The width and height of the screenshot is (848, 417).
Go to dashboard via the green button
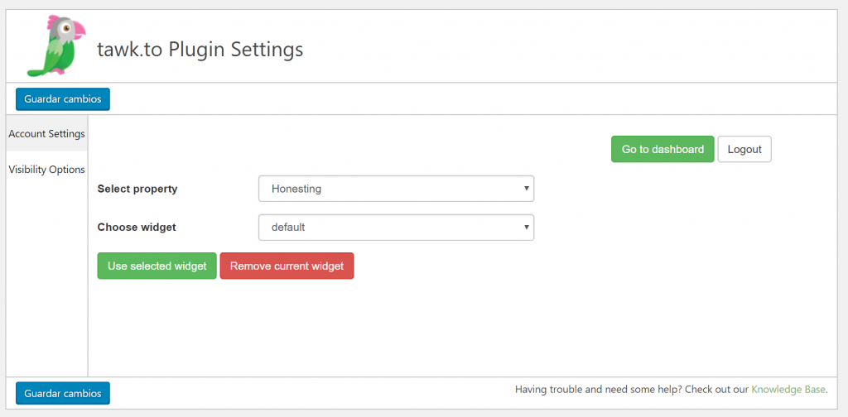[x=662, y=149]
